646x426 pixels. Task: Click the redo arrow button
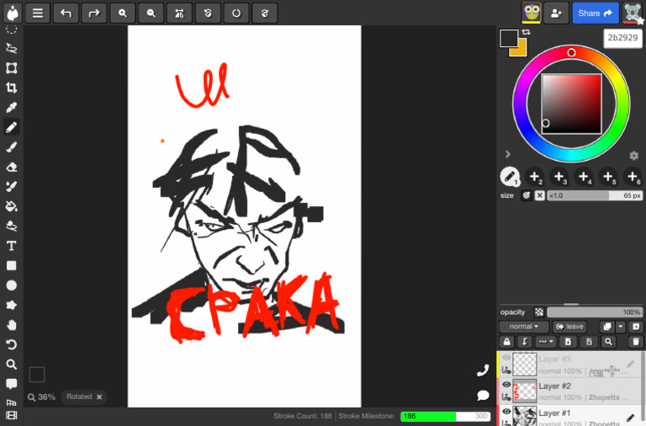point(94,13)
